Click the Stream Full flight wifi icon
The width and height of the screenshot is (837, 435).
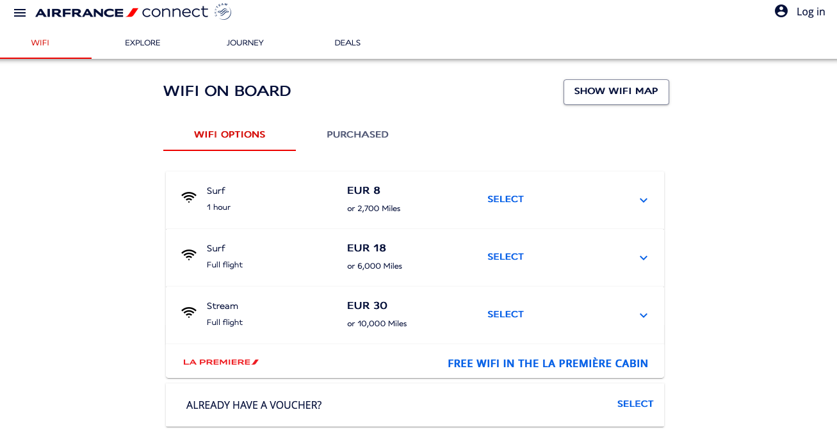point(189,312)
